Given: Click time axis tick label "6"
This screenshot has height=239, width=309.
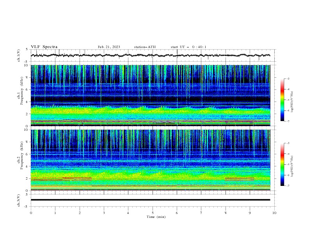Looking at the screenshot, I should [177, 213].
